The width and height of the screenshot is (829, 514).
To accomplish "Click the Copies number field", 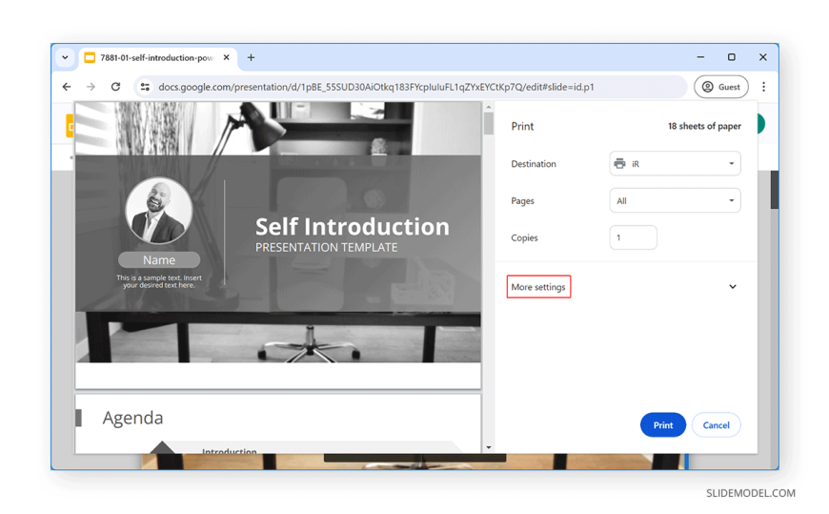I will coord(633,237).
